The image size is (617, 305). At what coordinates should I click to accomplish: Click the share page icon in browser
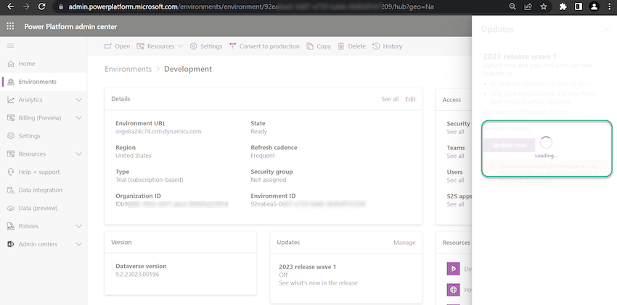pos(528,7)
